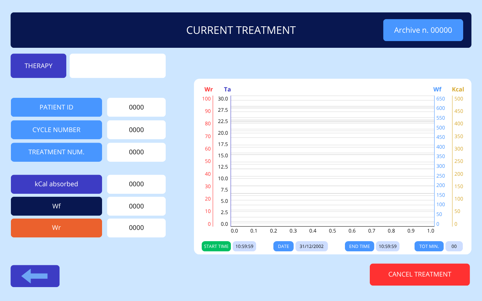Select the Cycle Number value field
Screen dimensions: 482x301
(x=136, y=130)
